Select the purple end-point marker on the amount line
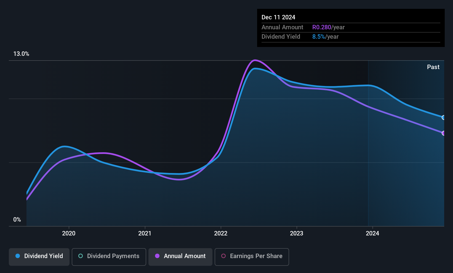This screenshot has height=273, width=453. (443, 133)
